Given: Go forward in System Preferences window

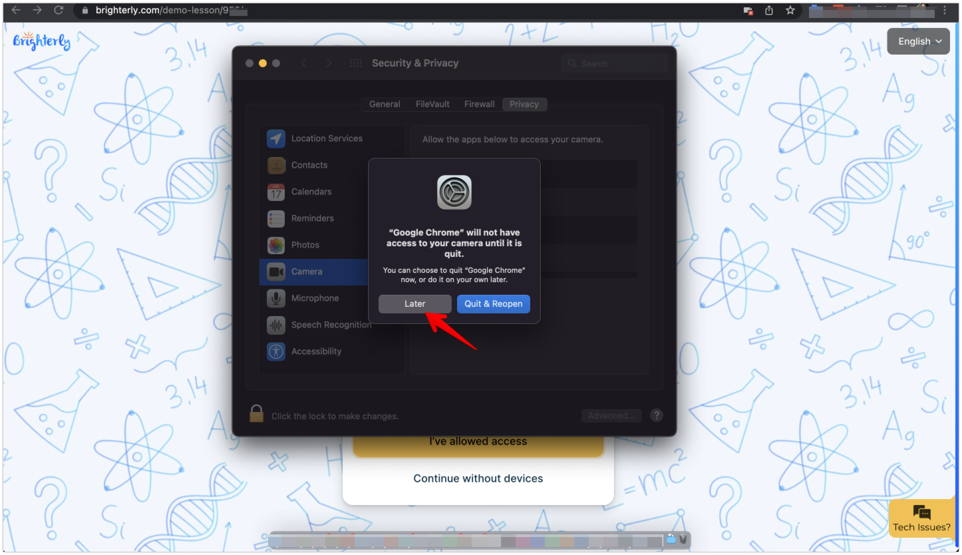Looking at the screenshot, I should (x=329, y=63).
